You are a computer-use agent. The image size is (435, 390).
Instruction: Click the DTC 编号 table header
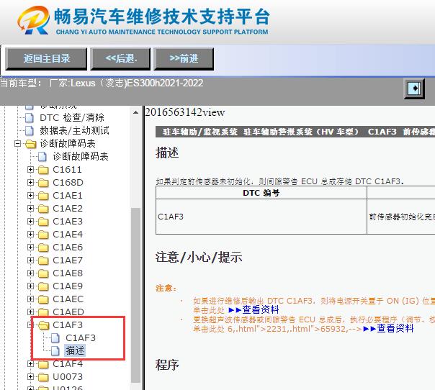[x=261, y=193]
